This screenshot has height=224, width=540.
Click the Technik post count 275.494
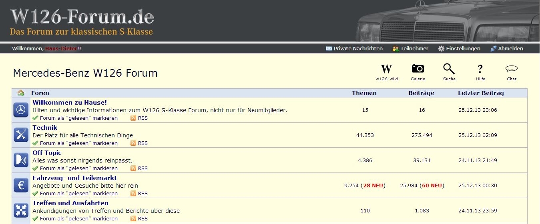coord(422,135)
